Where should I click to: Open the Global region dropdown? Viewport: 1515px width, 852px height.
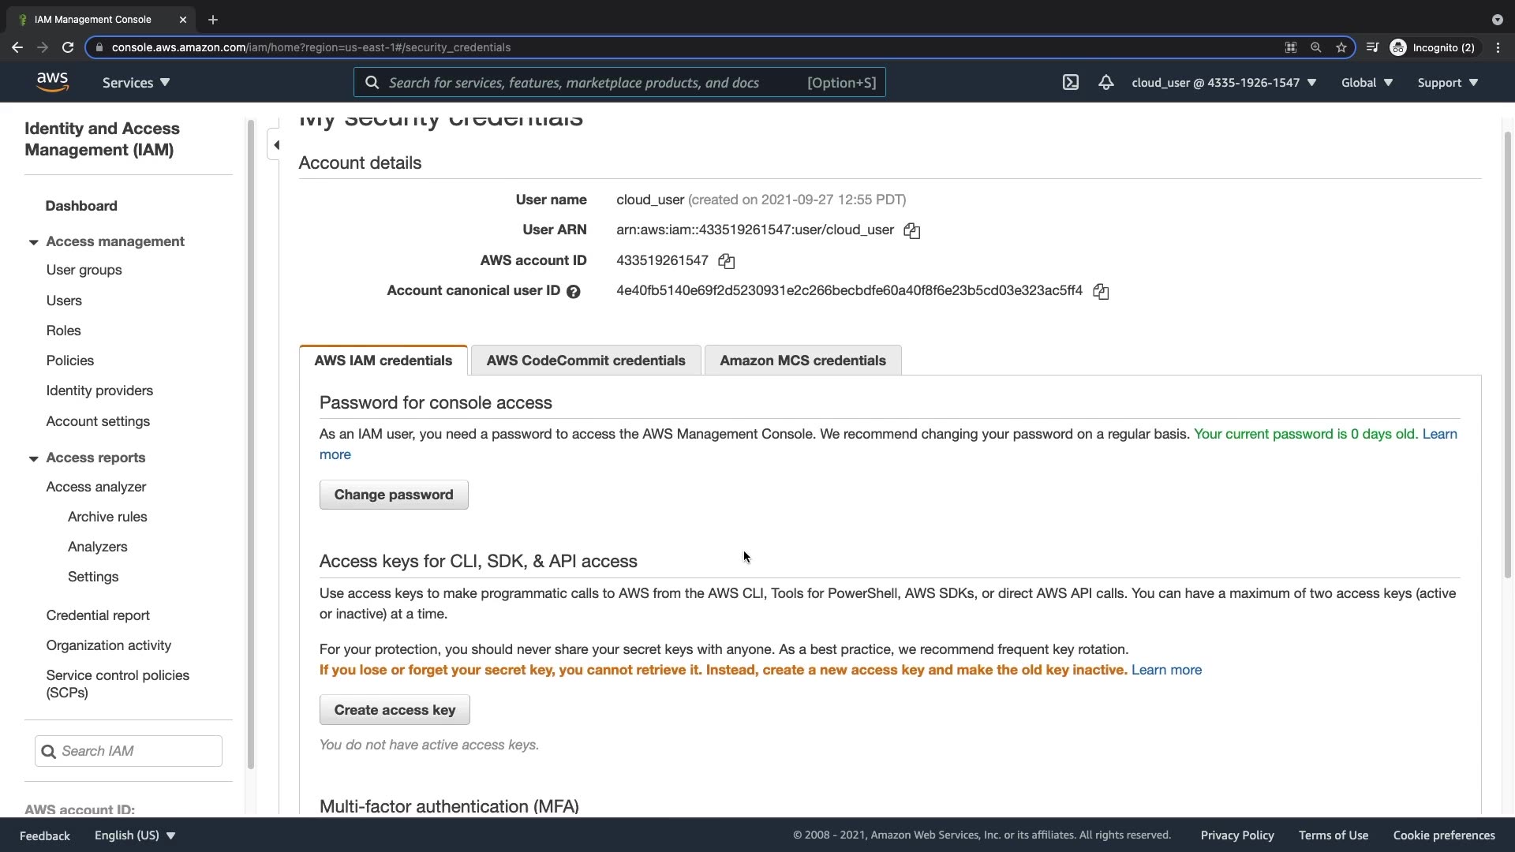click(1367, 82)
